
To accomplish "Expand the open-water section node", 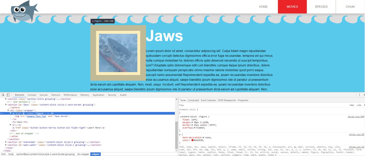I will click(x=6, y=145).
